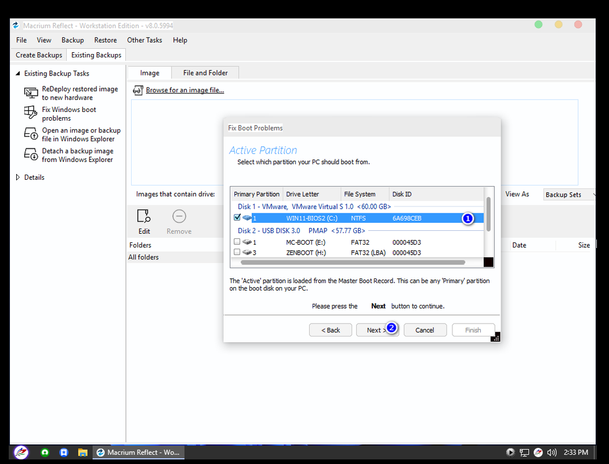Click the Macrium Reflect title bar logo
Image resolution: width=609 pixels, height=464 pixels.
[x=16, y=26]
